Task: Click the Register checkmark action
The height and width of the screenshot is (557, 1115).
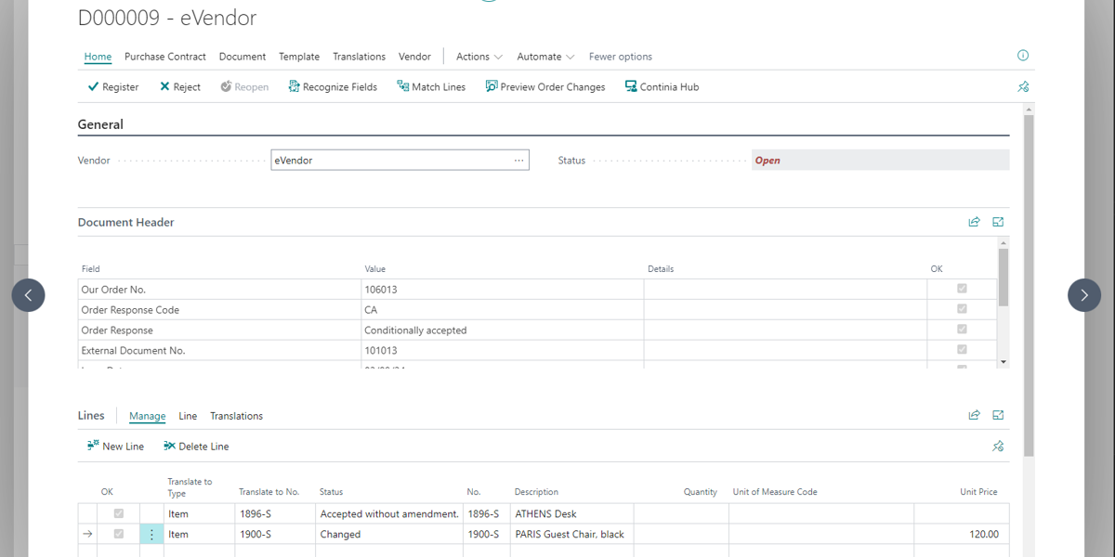Action: (112, 87)
